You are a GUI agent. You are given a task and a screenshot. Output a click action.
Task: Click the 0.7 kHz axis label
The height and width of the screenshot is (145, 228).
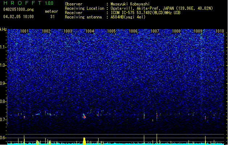pos(3,120)
